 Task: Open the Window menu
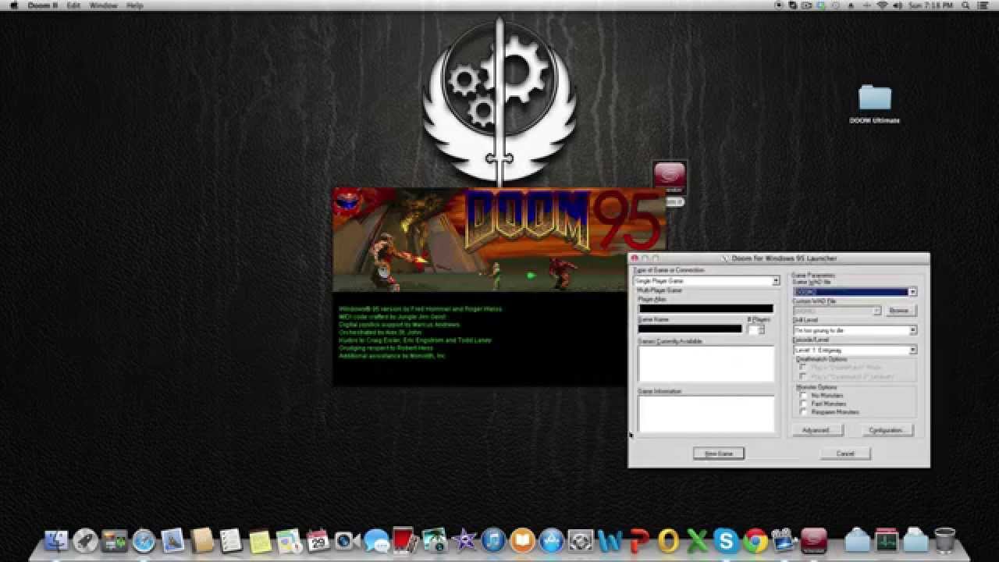click(103, 5)
